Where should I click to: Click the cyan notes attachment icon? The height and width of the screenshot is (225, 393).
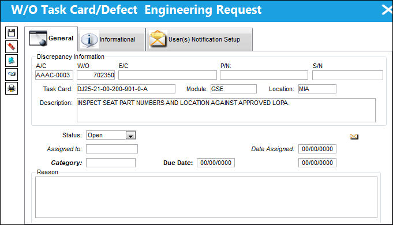[x=12, y=61]
